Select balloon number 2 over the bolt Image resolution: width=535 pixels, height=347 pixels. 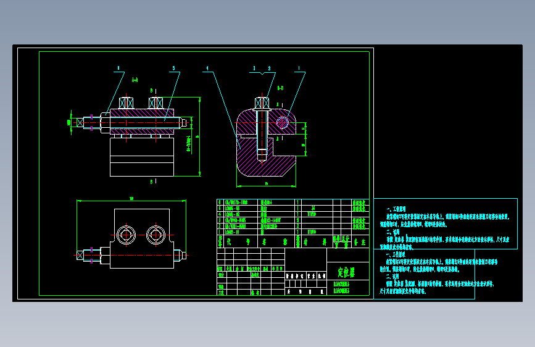click(269, 69)
